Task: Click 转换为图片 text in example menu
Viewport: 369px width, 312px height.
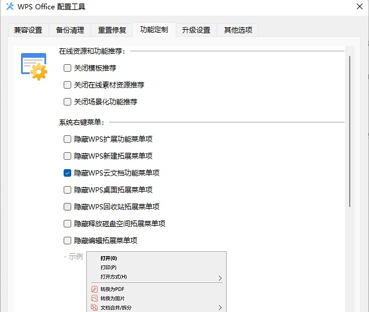Action: point(113,299)
